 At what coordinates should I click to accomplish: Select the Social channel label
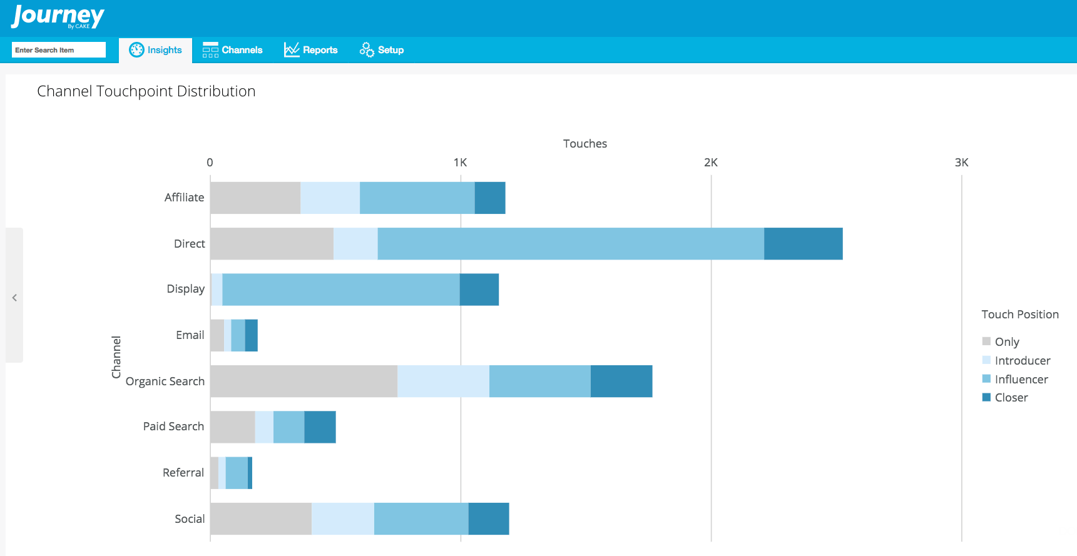(190, 519)
